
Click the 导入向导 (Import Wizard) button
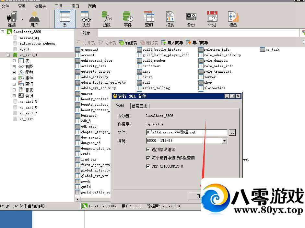tap(172, 43)
